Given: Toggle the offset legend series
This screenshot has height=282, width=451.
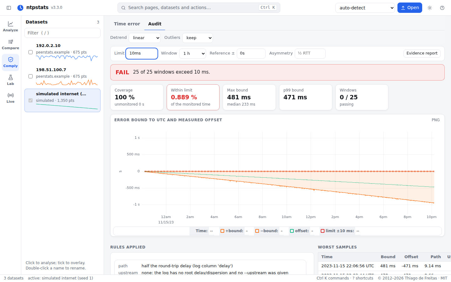Looking at the screenshot, I should tap(299, 231).
